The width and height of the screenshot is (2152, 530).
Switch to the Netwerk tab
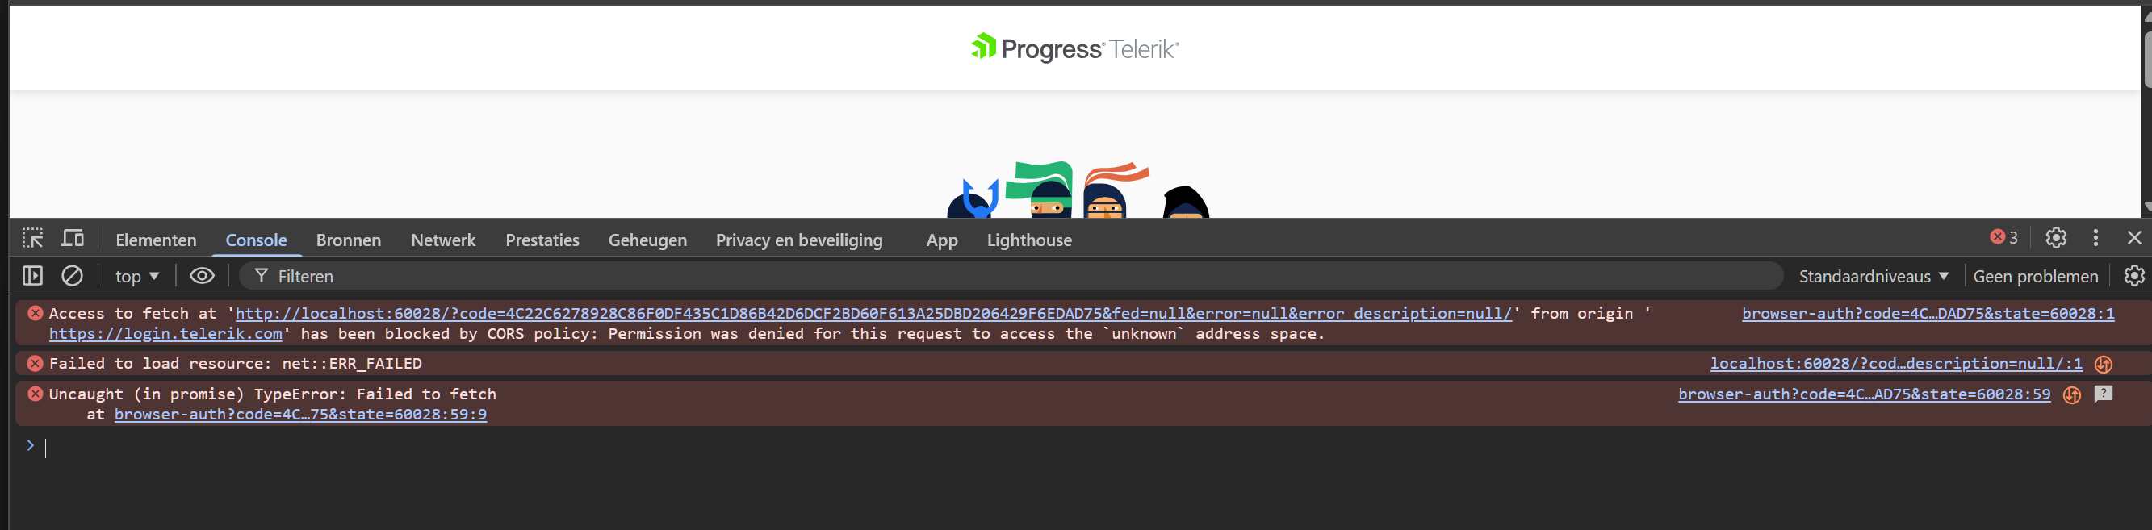coord(443,240)
